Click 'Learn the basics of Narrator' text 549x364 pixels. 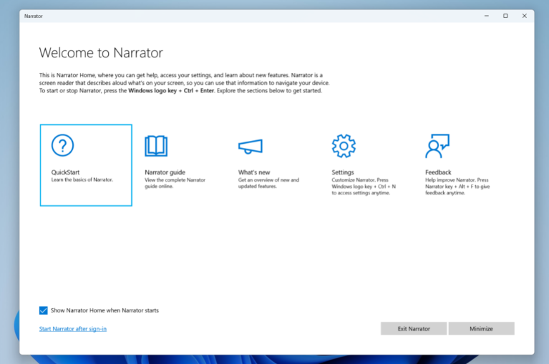82,179
